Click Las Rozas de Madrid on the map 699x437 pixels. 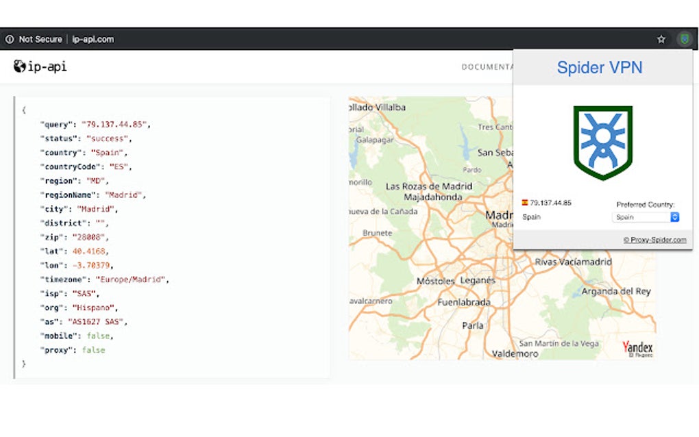tap(429, 186)
